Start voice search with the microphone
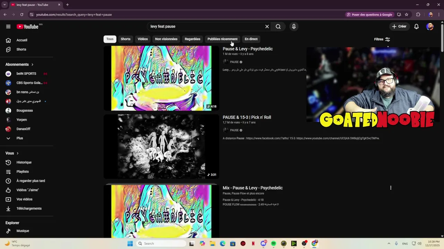The image size is (444, 249). click(294, 26)
